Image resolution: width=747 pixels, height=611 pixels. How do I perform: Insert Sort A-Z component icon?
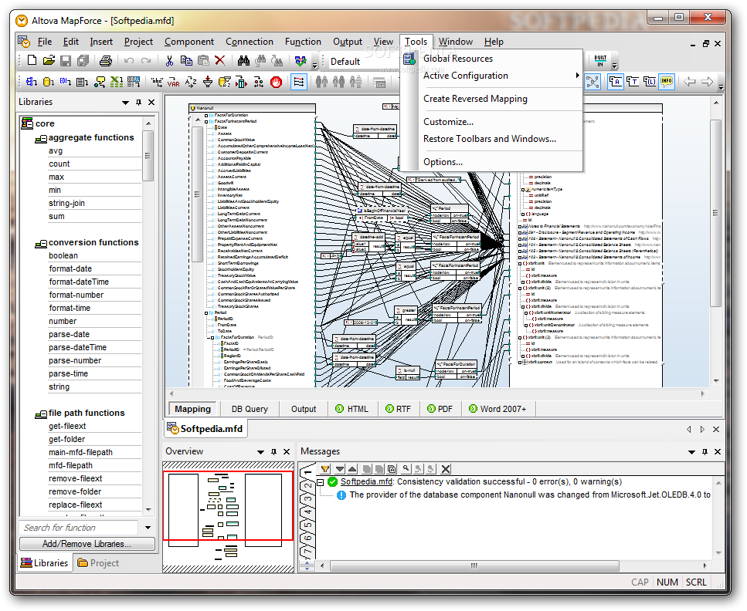191,82
